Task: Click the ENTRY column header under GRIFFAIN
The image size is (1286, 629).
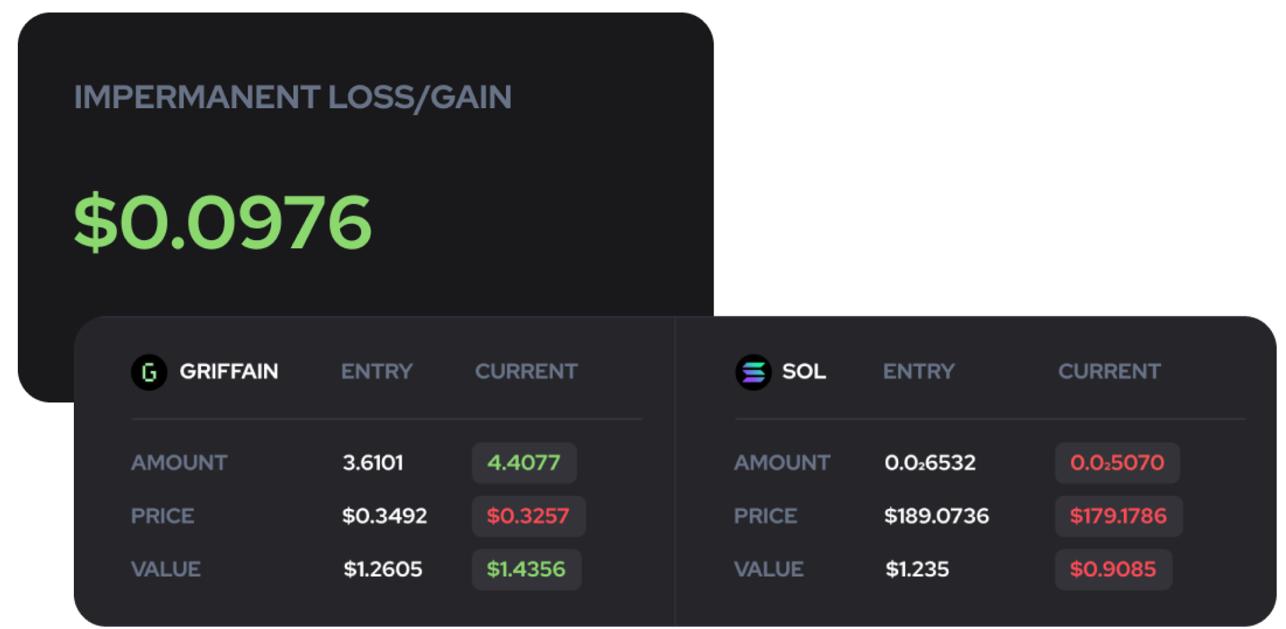Action: pos(377,371)
